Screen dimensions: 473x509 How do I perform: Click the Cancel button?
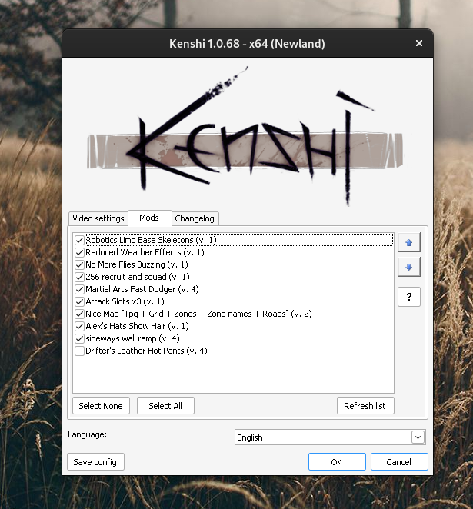(x=399, y=461)
